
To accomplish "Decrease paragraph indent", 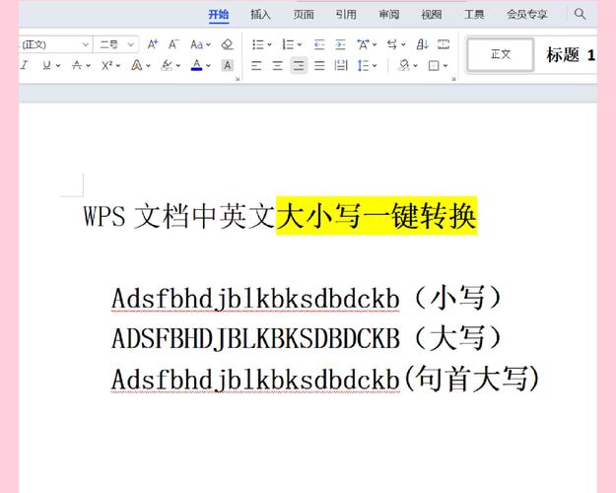I will pyautogui.click(x=319, y=44).
